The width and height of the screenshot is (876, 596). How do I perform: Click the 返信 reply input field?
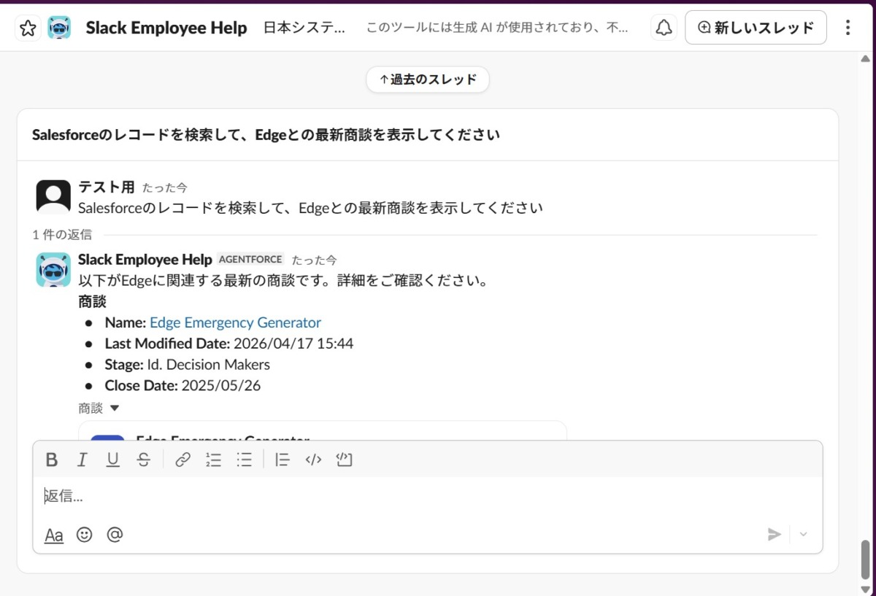[428, 497]
